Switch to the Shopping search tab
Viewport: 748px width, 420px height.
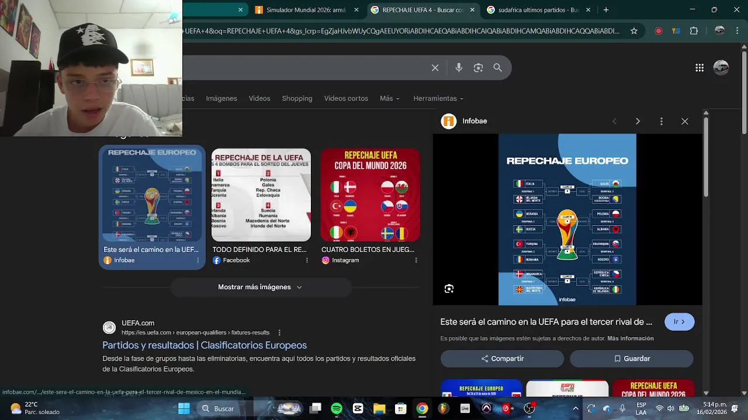pos(297,99)
